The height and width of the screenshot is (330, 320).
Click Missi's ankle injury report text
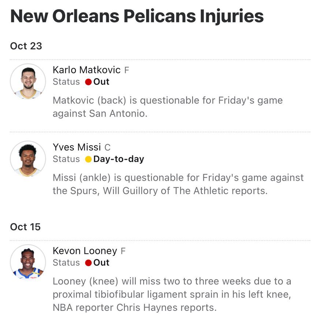click(x=178, y=184)
